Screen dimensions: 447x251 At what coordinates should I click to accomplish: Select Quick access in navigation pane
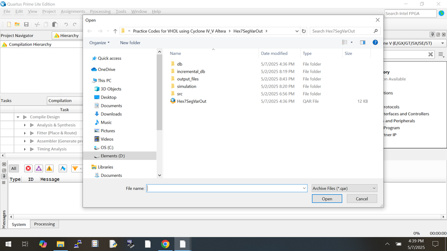(x=110, y=59)
